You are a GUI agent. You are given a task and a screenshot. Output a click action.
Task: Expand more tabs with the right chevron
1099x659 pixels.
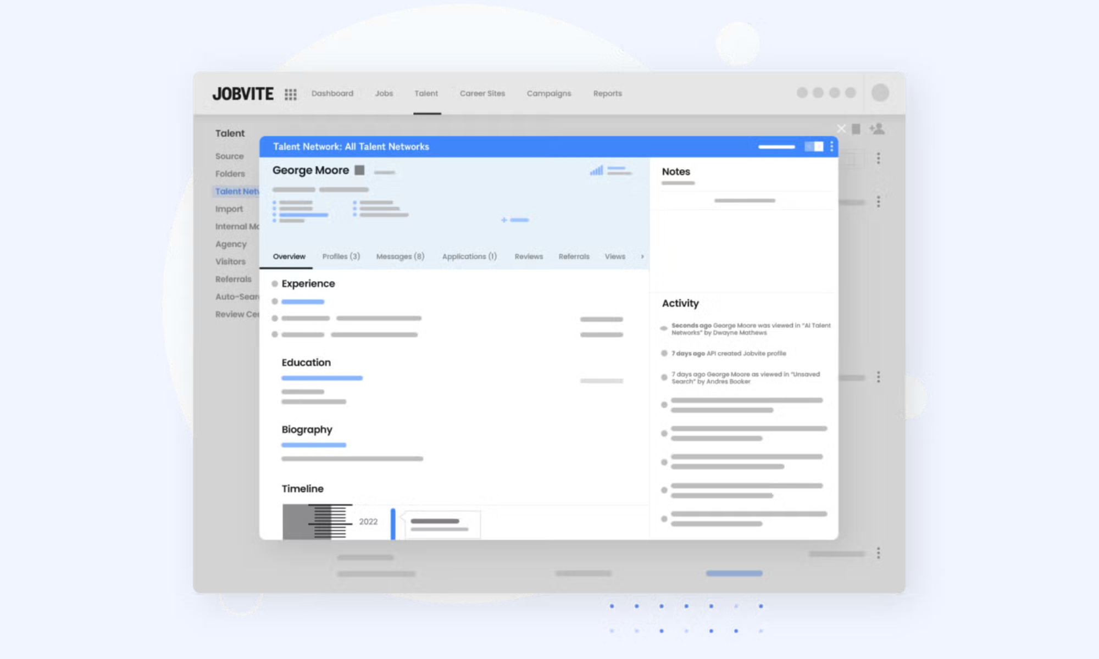pyautogui.click(x=642, y=256)
